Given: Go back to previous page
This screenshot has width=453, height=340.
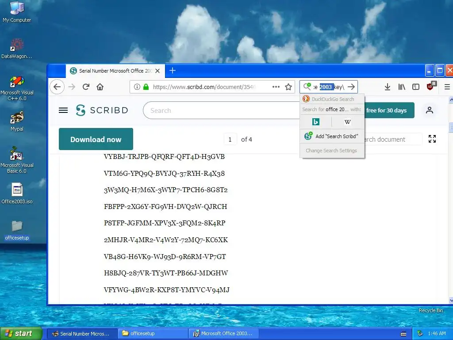Looking at the screenshot, I should [57, 87].
